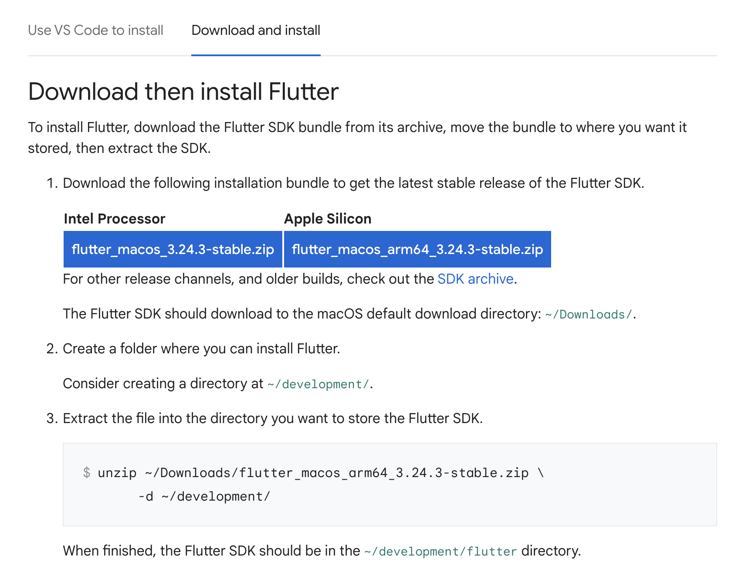Viewport: 745px width, 576px height.
Task: Click the unzip command line in code block
Action: [x=313, y=473]
